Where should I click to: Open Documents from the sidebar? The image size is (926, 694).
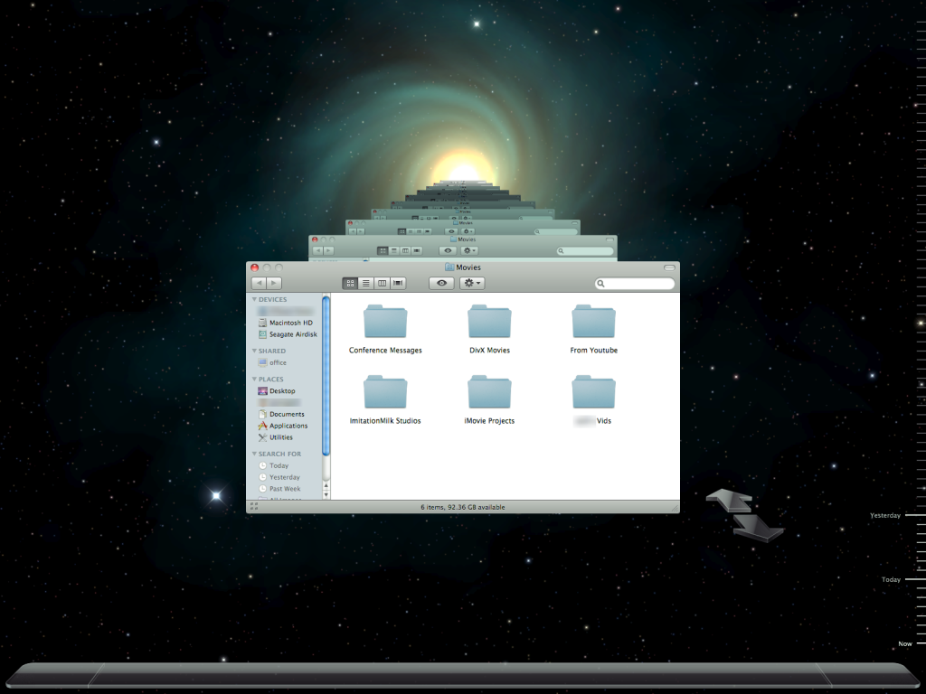coord(281,414)
